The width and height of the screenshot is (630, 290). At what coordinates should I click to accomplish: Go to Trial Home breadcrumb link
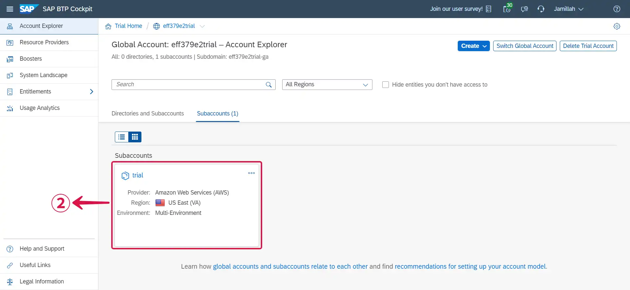click(128, 26)
